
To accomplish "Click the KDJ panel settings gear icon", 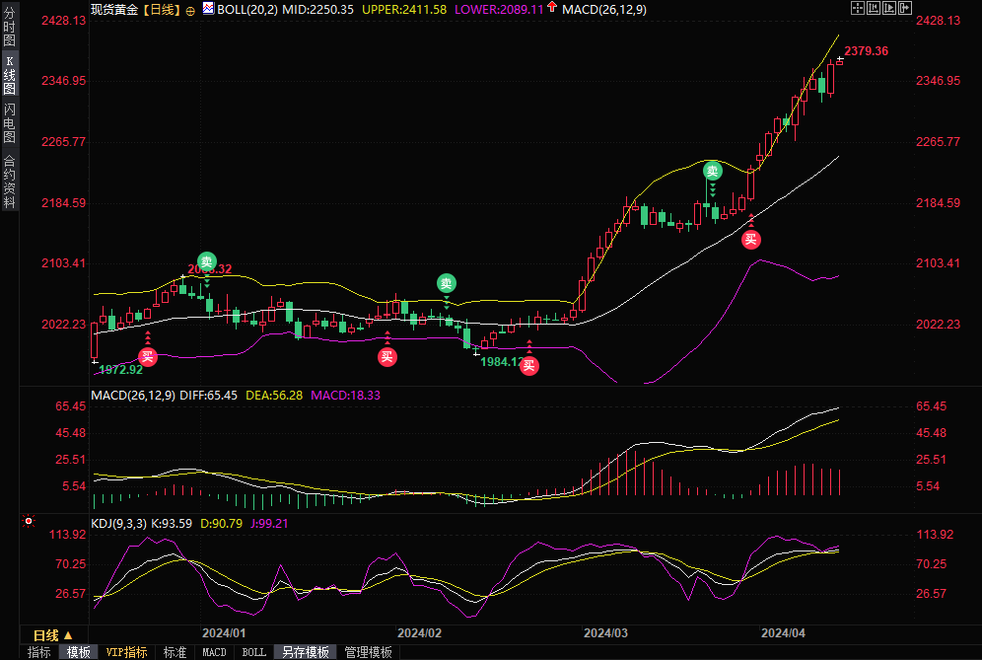I will pyautogui.click(x=28, y=521).
